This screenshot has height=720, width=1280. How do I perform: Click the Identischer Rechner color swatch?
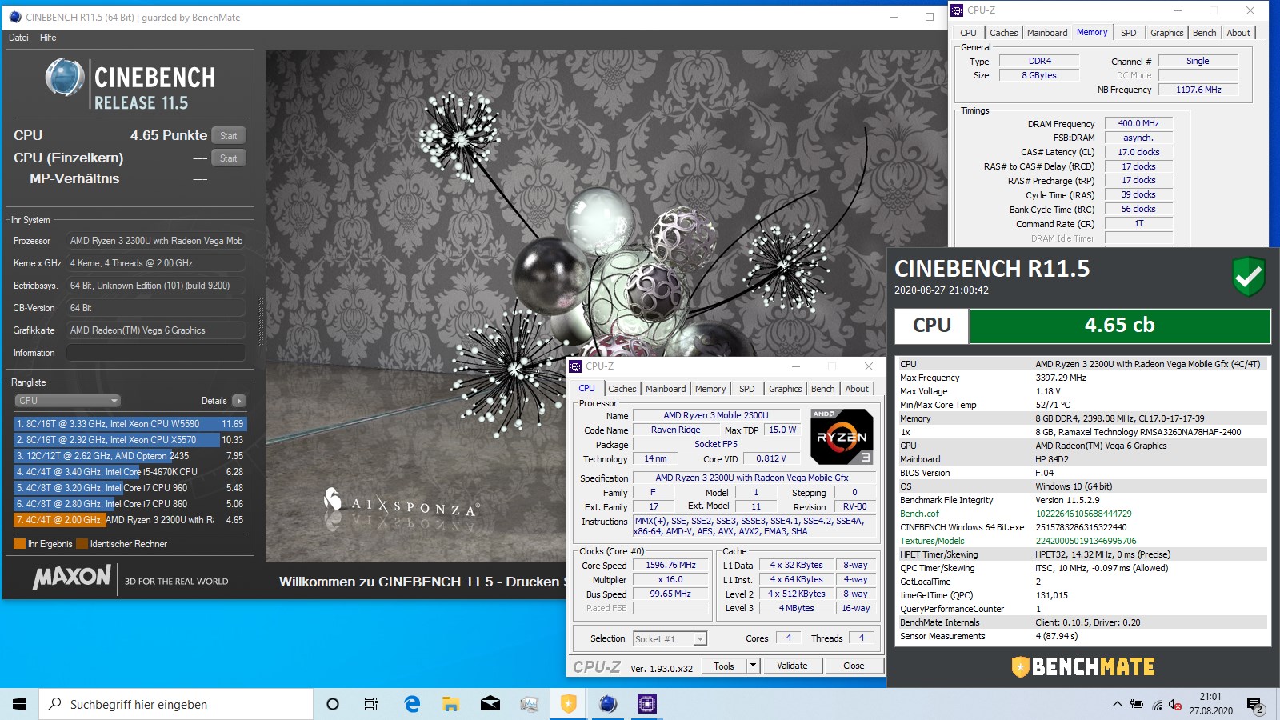coord(82,544)
